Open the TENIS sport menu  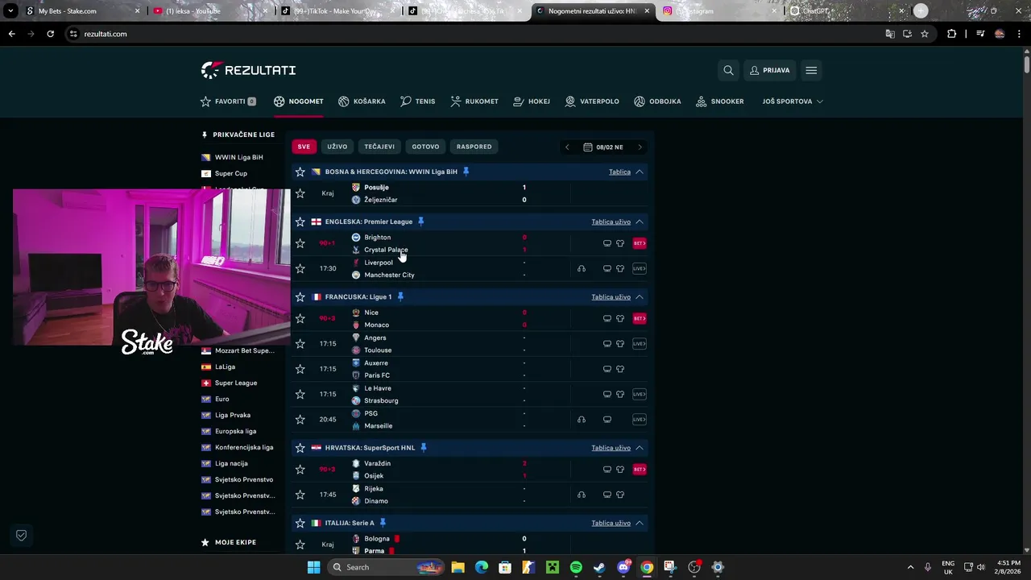tap(417, 101)
